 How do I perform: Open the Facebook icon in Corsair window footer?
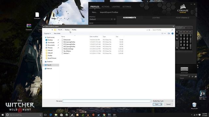189,77
